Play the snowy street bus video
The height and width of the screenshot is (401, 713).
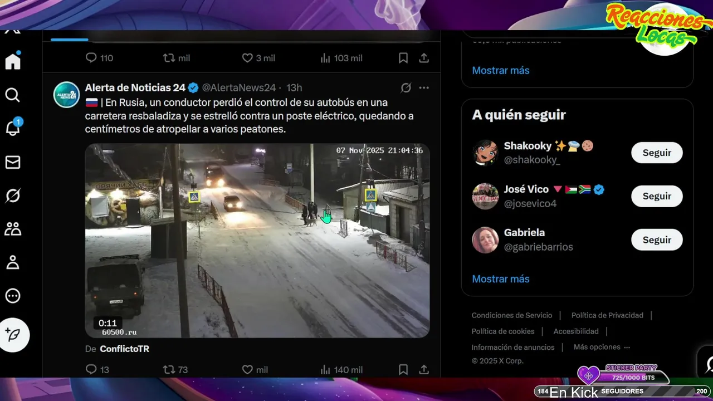click(257, 241)
